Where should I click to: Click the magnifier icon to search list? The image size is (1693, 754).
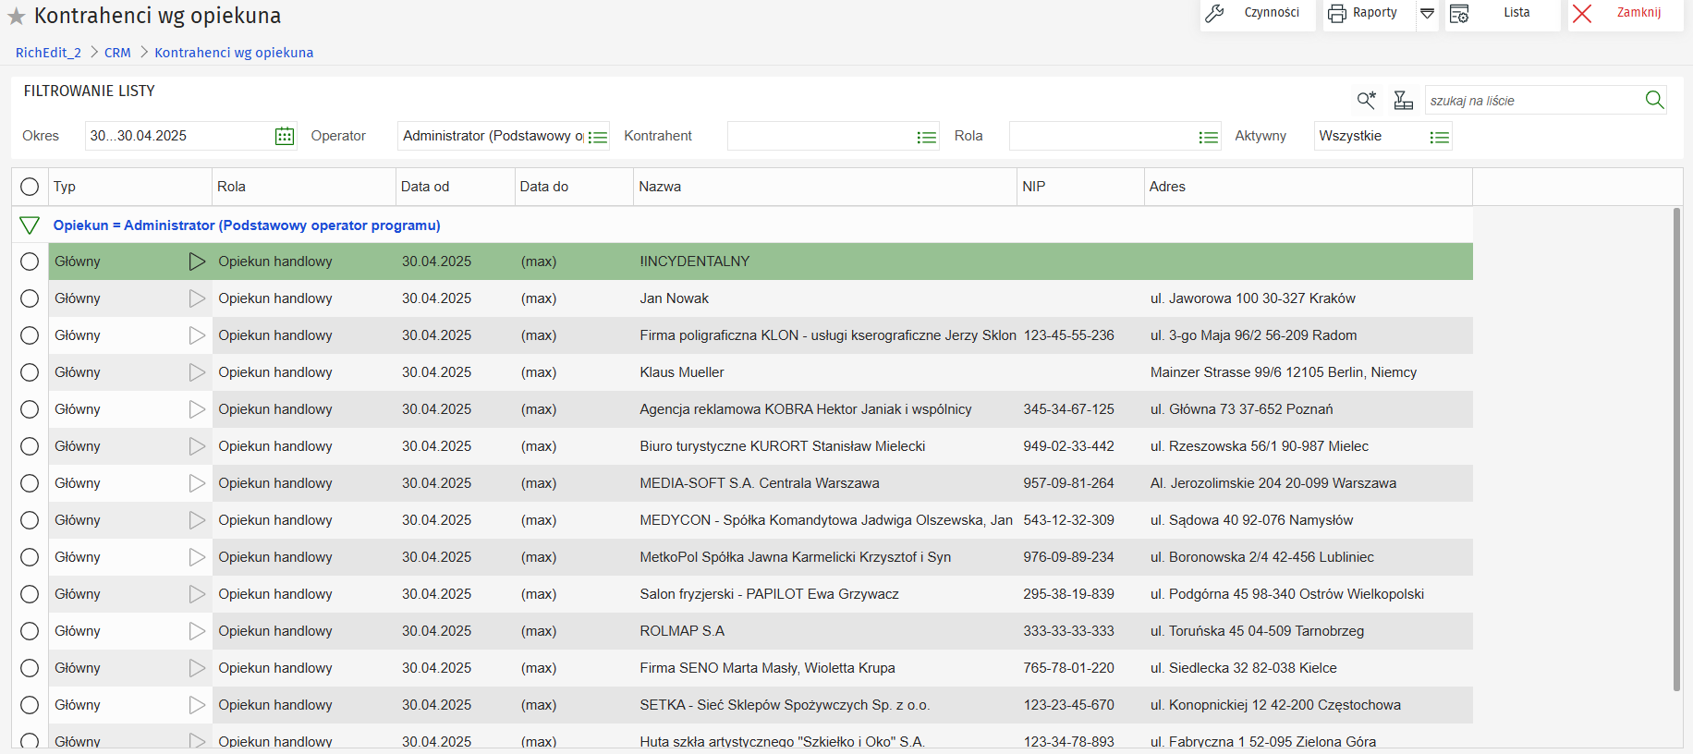click(x=1654, y=100)
